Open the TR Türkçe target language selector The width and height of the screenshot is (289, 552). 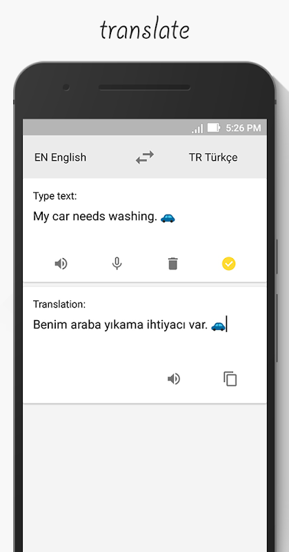pyautogui.click(x=213, y=157)
